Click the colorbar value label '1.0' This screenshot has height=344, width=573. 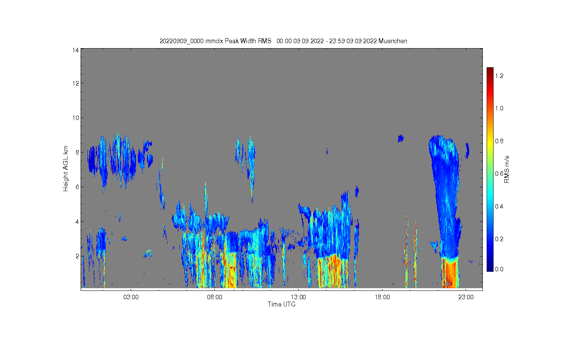pos(499,108)
